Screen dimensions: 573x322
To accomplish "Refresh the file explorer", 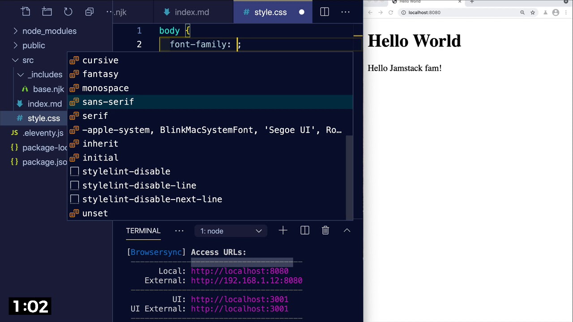I will point(68,12).
